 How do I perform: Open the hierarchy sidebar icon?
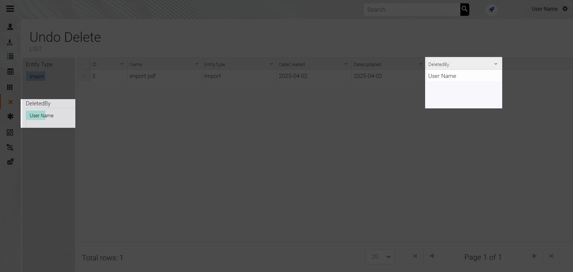click(10, 42)
